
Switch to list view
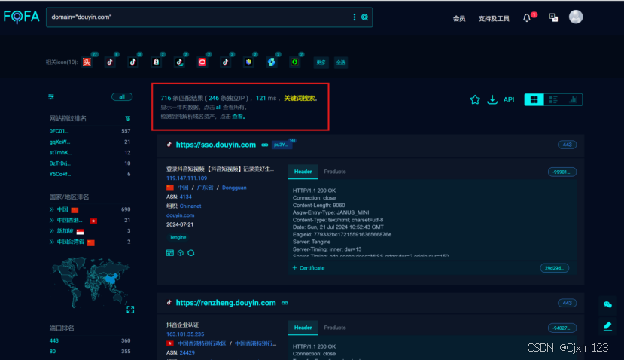(553, 99)
